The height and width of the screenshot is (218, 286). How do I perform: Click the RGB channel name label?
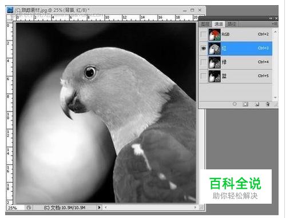pos(225,34)
